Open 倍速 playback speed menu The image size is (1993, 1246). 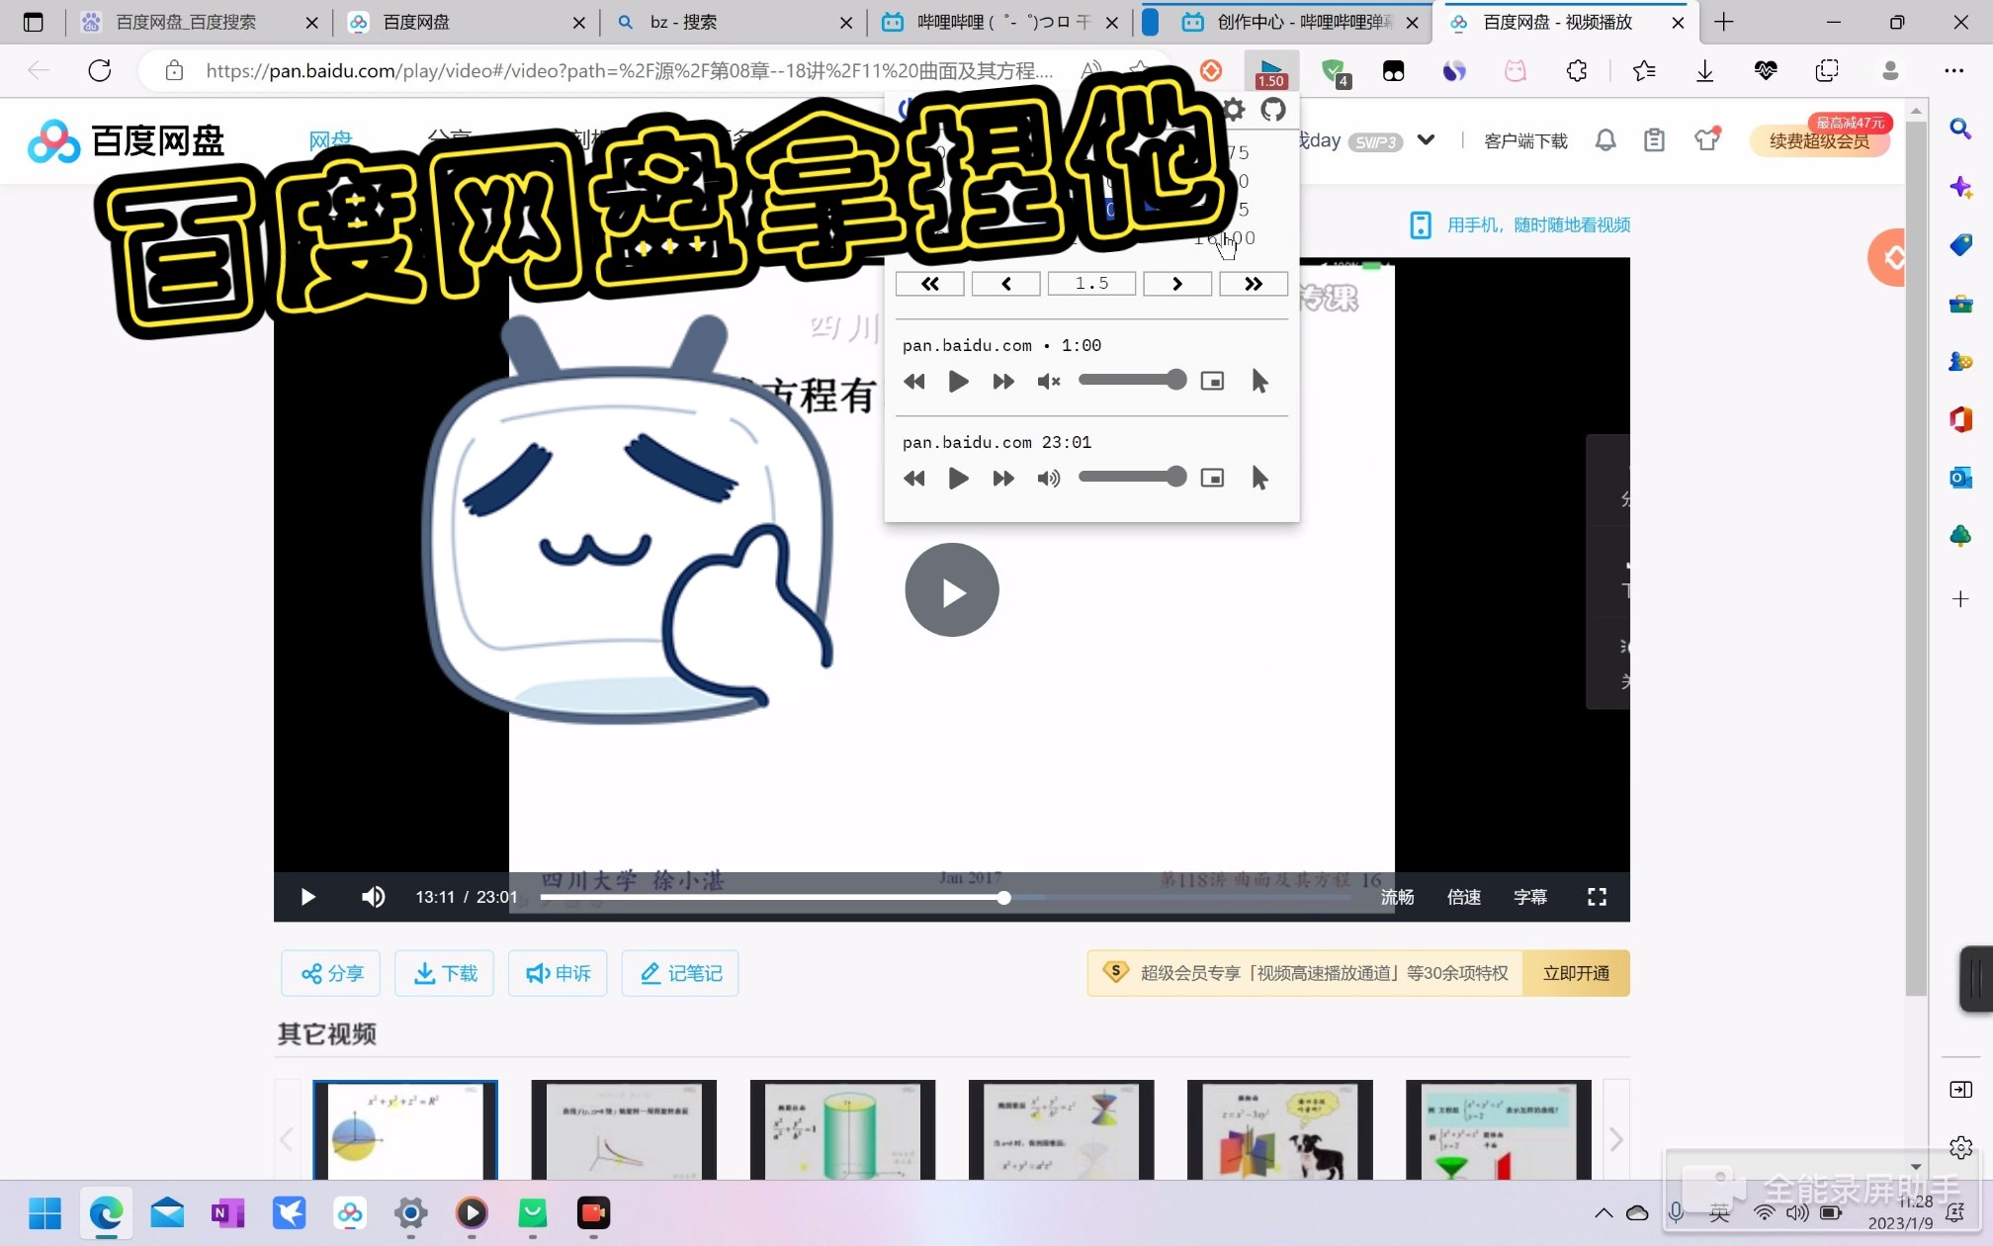(x=1463, y=897)
